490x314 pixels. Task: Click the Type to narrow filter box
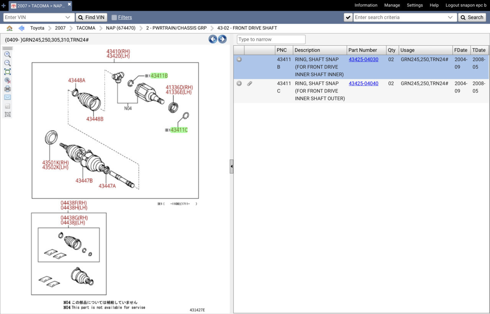(271, 39)
